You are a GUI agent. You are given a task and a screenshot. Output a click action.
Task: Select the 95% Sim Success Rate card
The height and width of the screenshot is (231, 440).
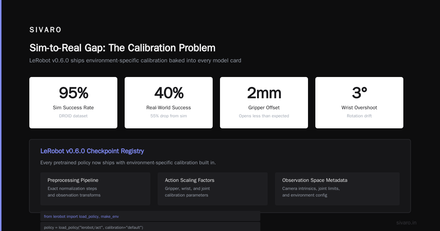click(73, 103)
